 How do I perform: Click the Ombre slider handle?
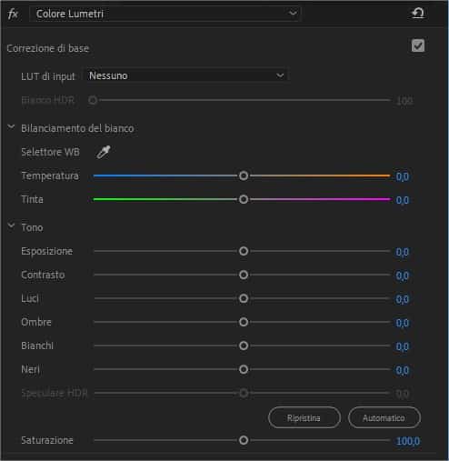[x=244, y=322]
